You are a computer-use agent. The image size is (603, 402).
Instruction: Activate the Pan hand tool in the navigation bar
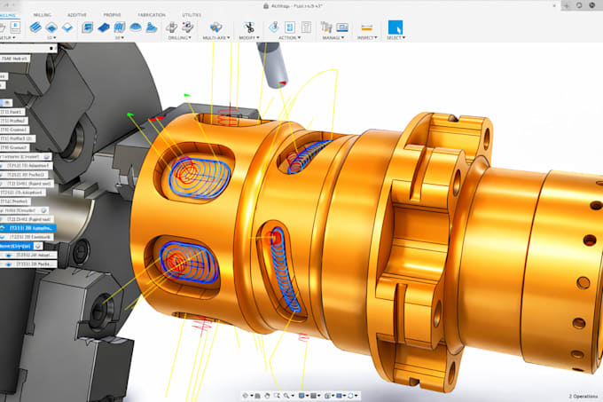267,396
